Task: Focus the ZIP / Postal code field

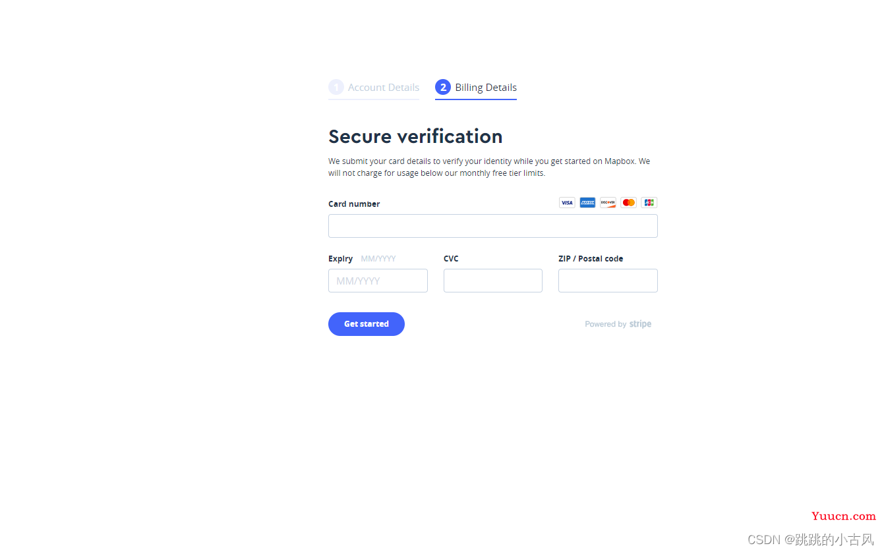Action: (x=608, y=281)
